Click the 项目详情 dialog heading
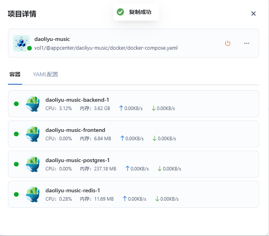This screenshot has height=236, width=269. coord(22,14)
